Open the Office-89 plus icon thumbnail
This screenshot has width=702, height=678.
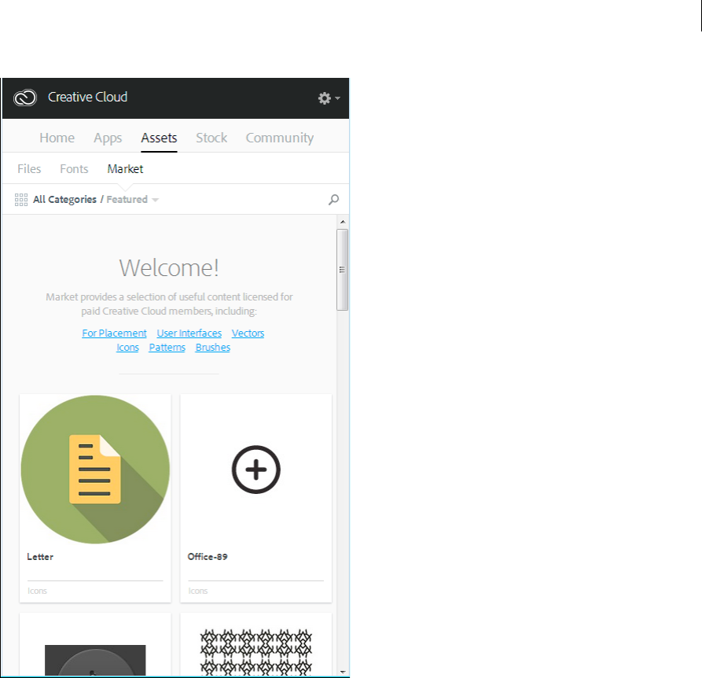pyautogui.click(x=256, y=470)
